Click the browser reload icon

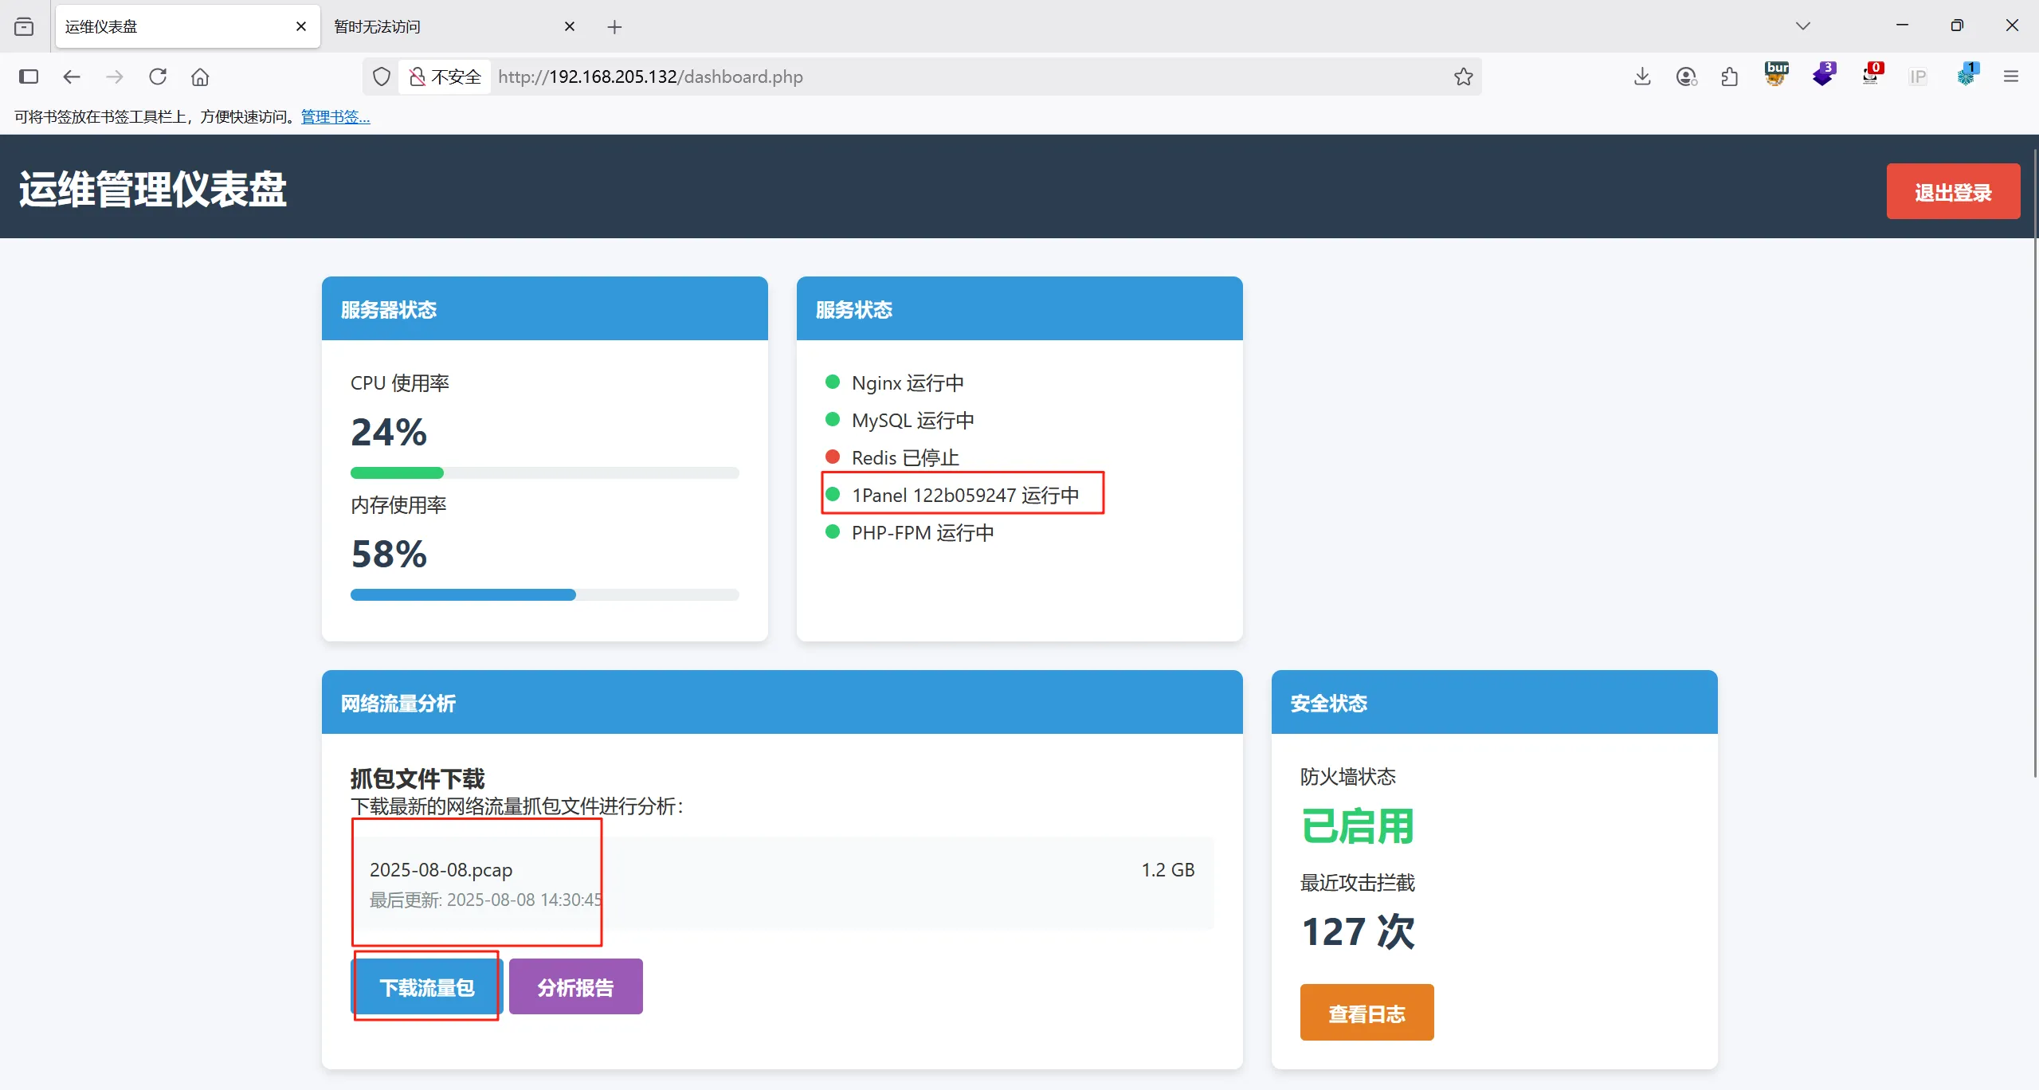[x=158, y=76]
